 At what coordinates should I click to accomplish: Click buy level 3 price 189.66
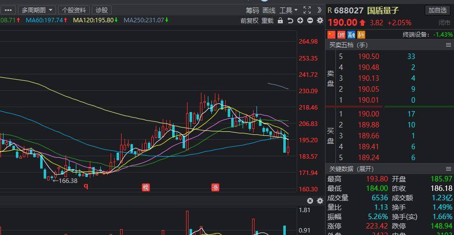[x=368, y=136]
